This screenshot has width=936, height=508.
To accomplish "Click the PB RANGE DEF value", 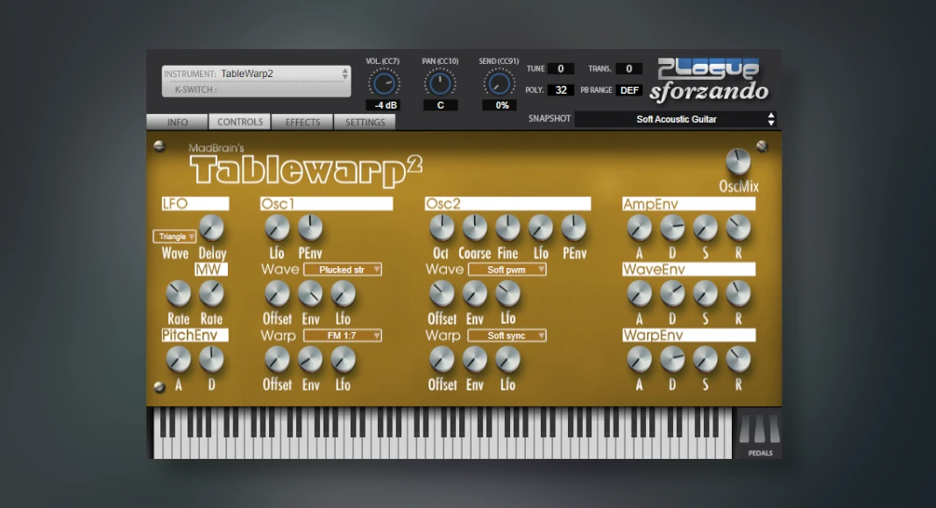I will 629,90.
